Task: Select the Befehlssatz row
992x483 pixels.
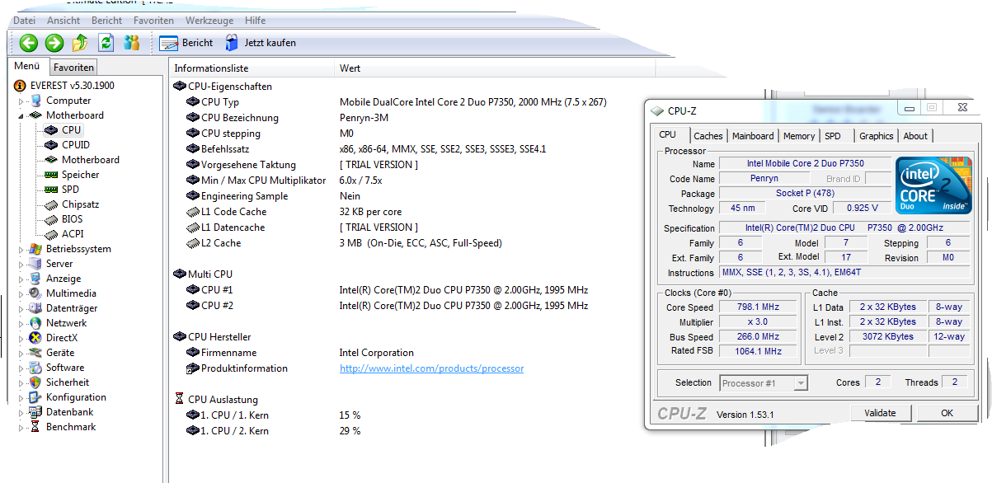Action: click(x=366, y=149)
